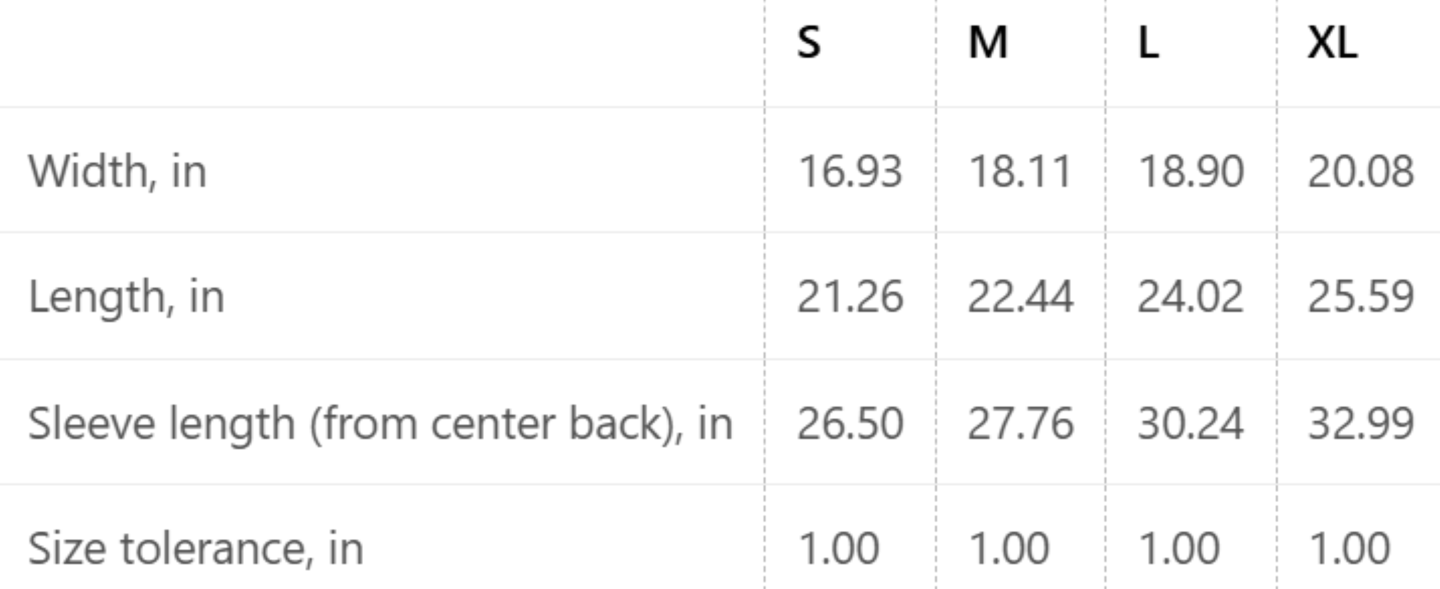Click the 'Length, in' row label
The width and height of the screenshot is (1440, 589).
127,296
